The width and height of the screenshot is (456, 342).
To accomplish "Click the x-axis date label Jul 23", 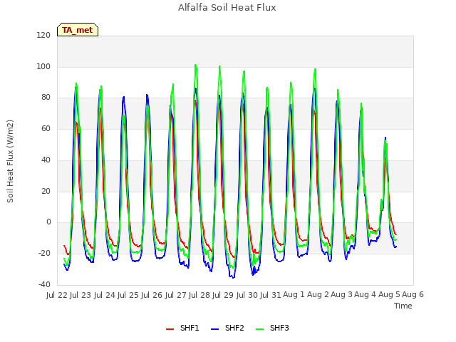I will click(81, 295).
